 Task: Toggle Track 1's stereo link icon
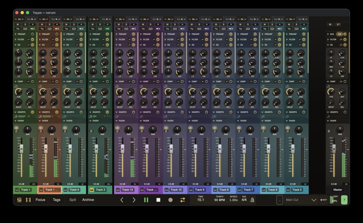click(x=16, y=128)
